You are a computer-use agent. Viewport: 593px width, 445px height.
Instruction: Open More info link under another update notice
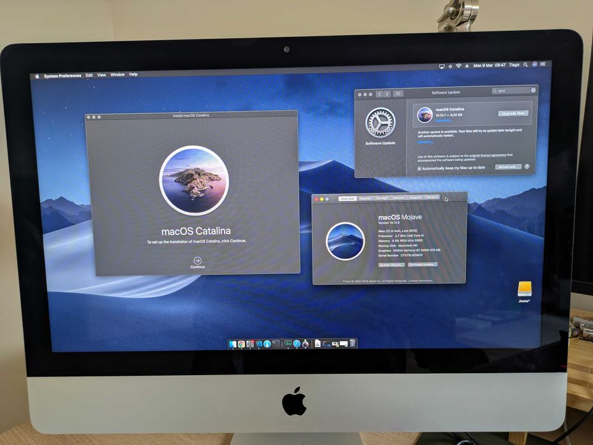426,142
